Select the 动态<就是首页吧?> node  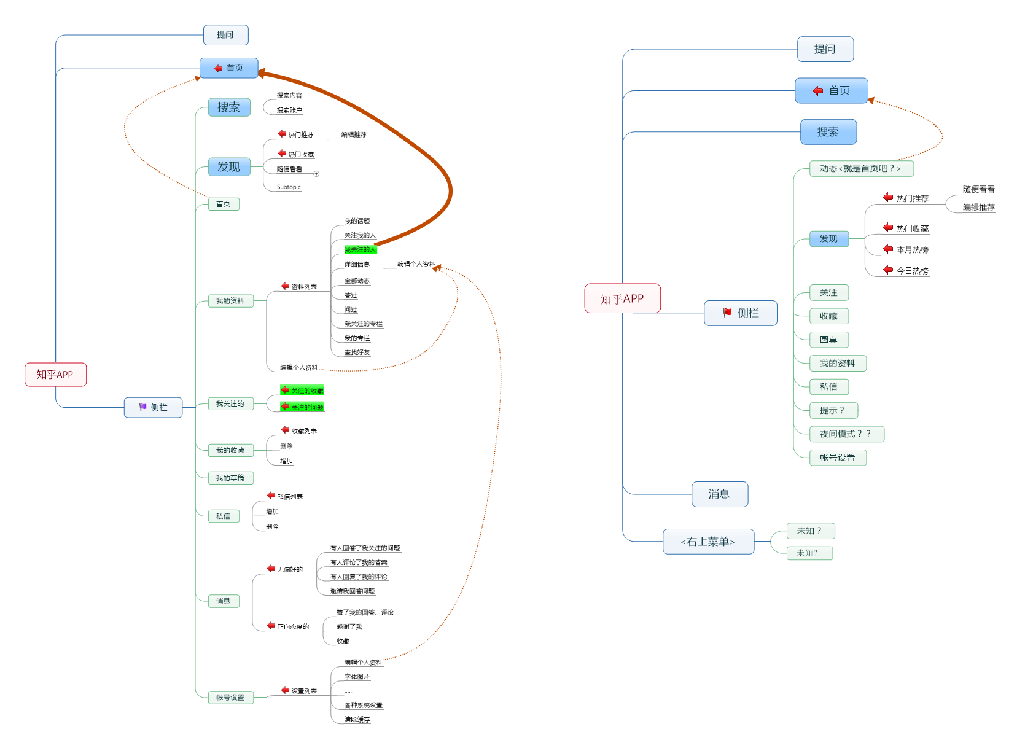[862, 168]
